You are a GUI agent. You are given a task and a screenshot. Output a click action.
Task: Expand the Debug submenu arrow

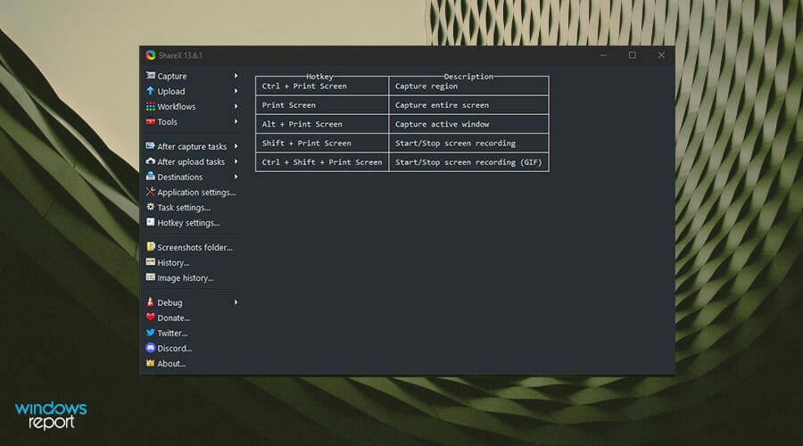tap(236, 302)
